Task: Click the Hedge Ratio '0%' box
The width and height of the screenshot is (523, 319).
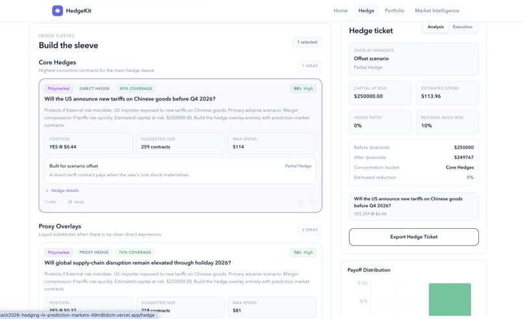Action: tap(380, 122)
